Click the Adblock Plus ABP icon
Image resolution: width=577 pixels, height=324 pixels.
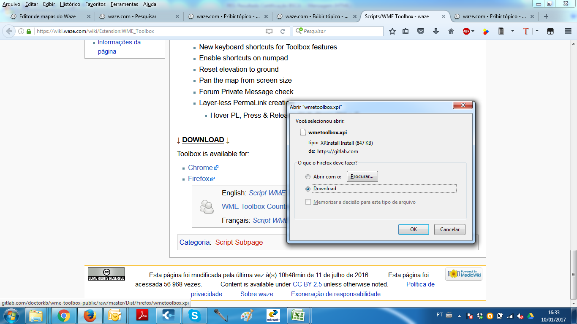(466, 31)
